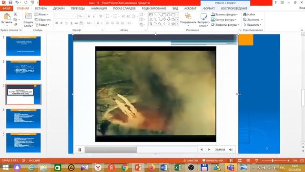Click ЗАМЕТКИ notes button
This screenshot has height=172, width=305.
point(191,161)
